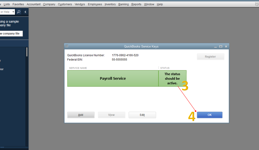Click the search magnifier icon in sidebar

(19, 12)
